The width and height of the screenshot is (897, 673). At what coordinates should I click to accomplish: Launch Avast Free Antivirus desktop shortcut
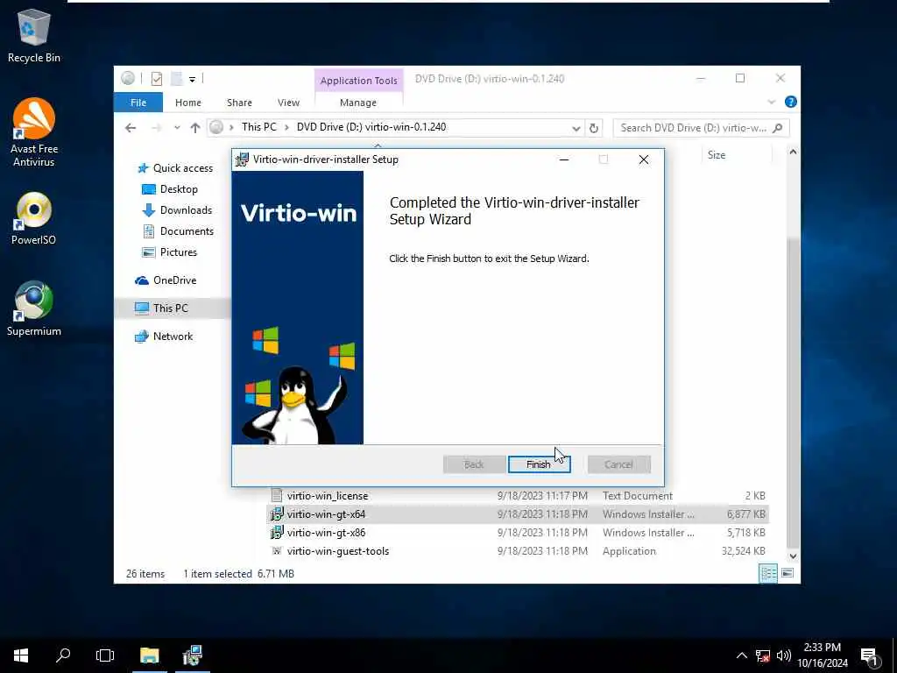point(34,132)
